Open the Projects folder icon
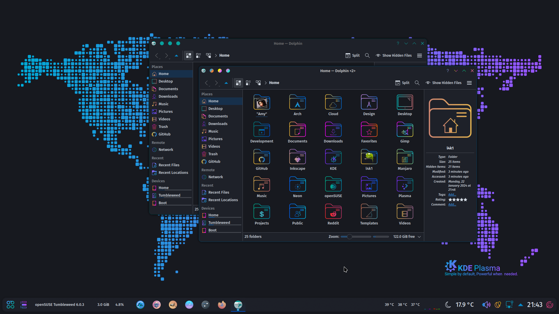Screen dimensions: 559x314 (x=261, y=212)
